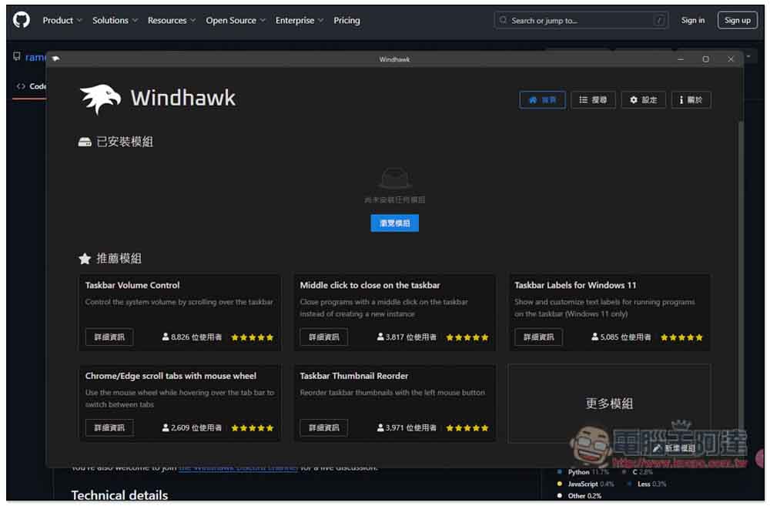This screenshot has height=506, width=770.
Task: Open the 關於 about tab
Action: pyautogui.click(x=691, y=99)
